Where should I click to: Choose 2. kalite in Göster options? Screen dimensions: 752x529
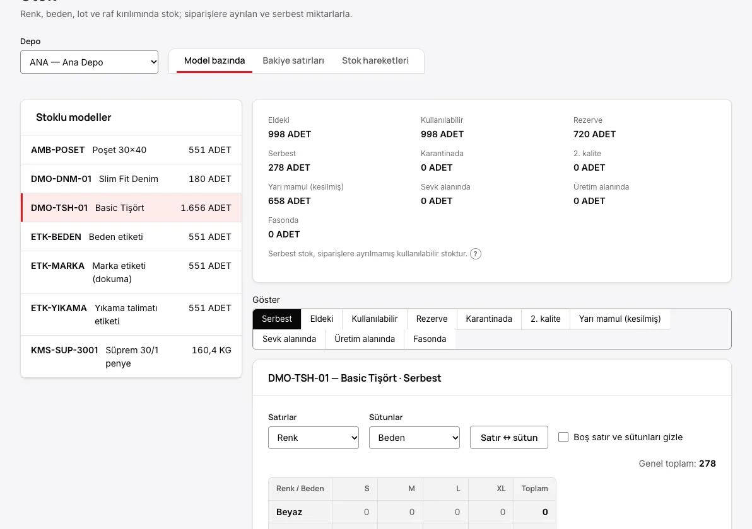(x=545, y=319)
